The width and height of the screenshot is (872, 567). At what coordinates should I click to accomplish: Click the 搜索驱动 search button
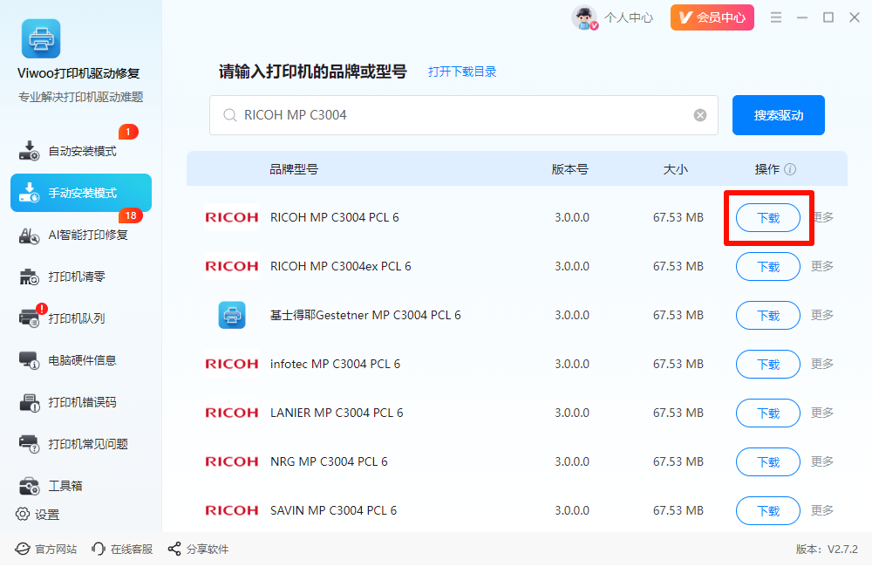778,115
